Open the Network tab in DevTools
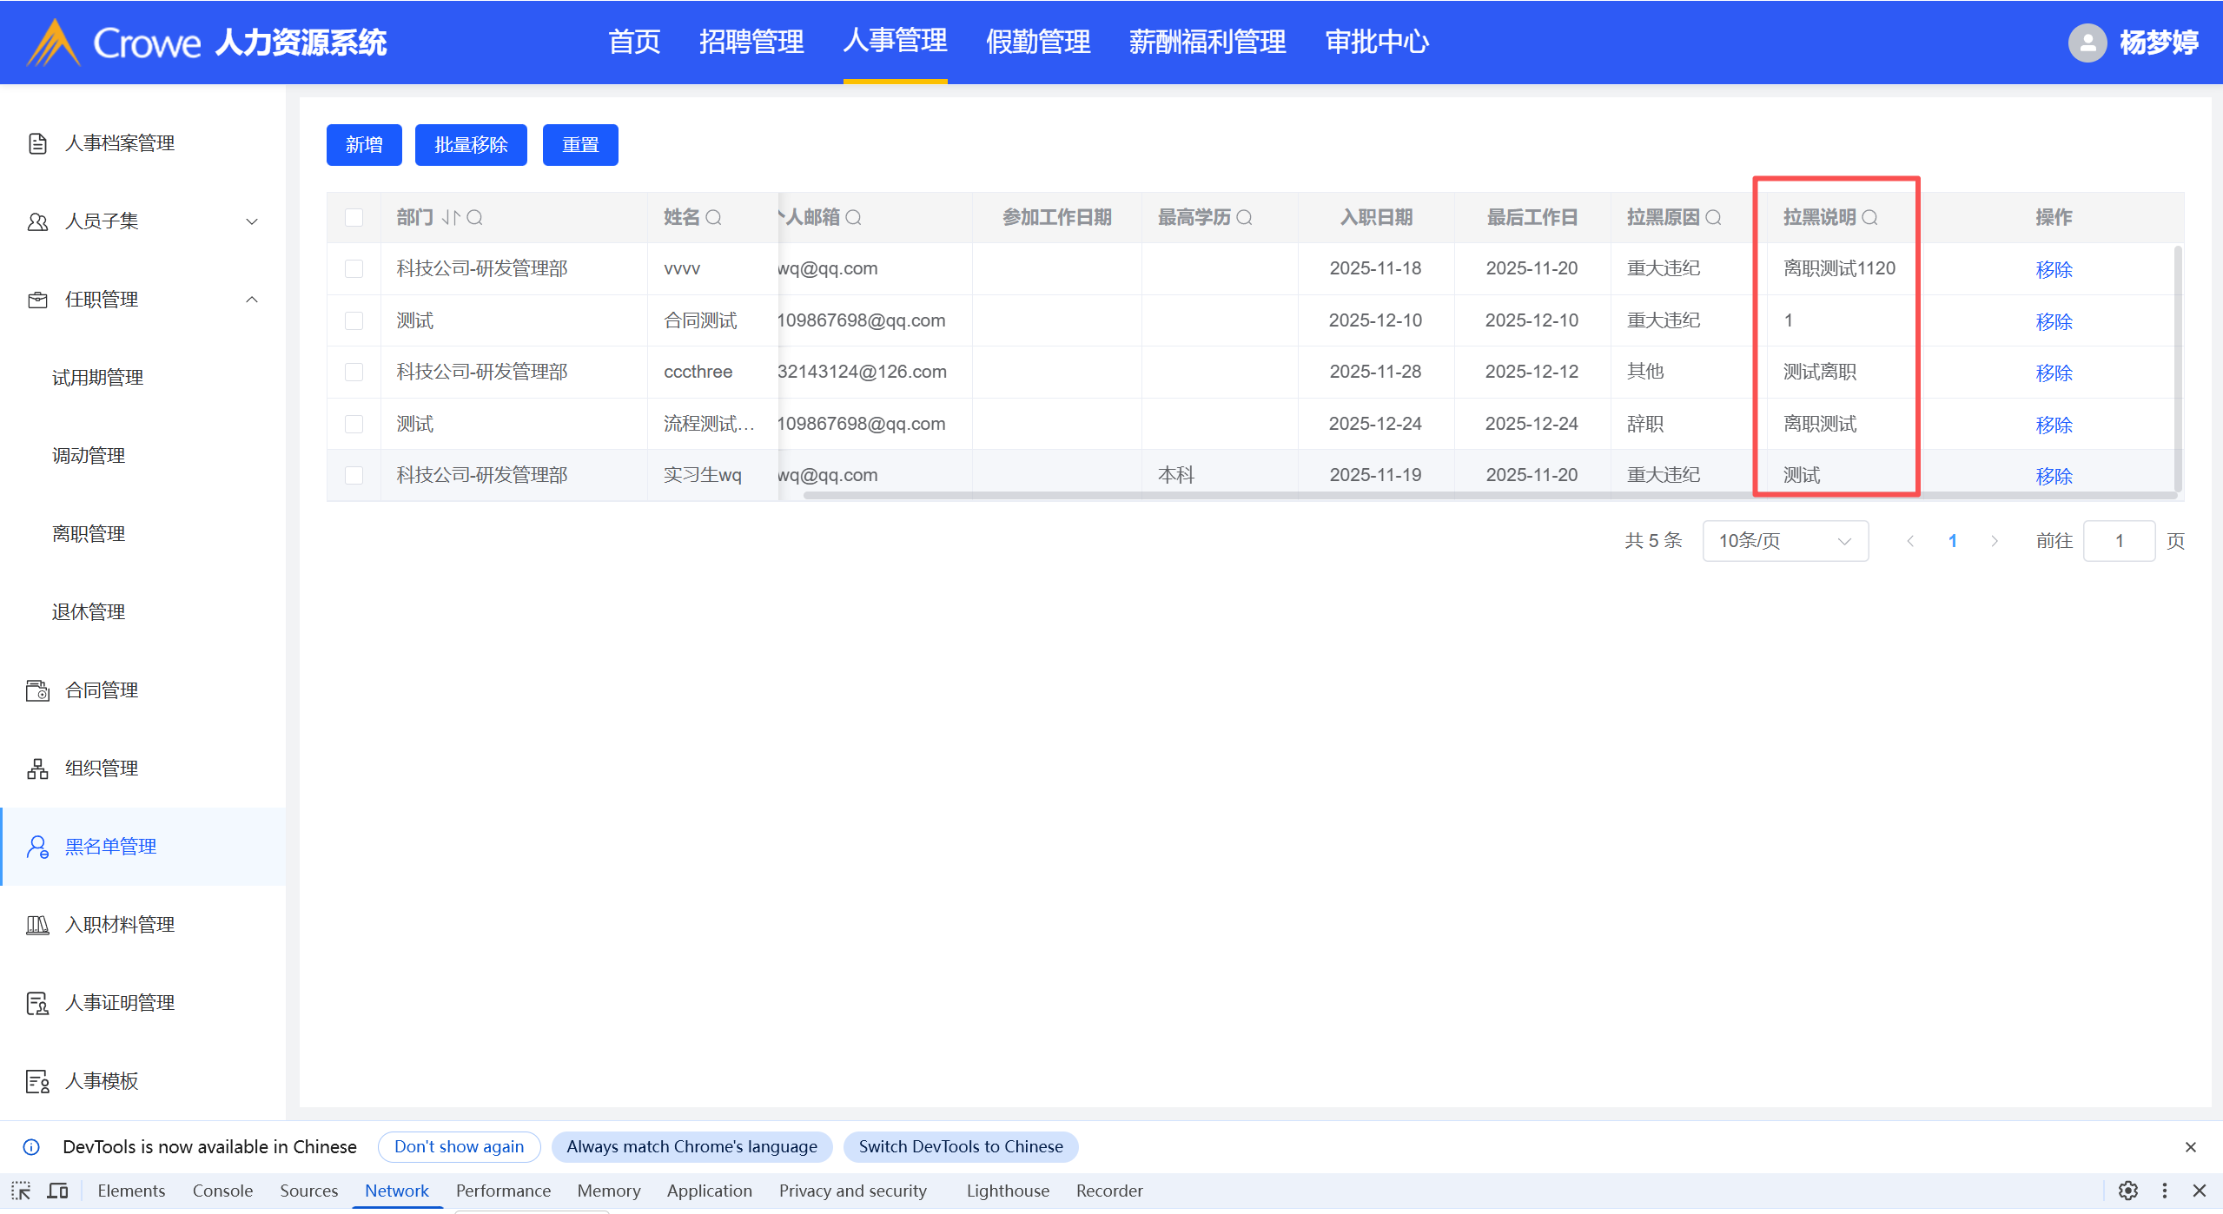 pyautogui.click(x=396, y=1191)
